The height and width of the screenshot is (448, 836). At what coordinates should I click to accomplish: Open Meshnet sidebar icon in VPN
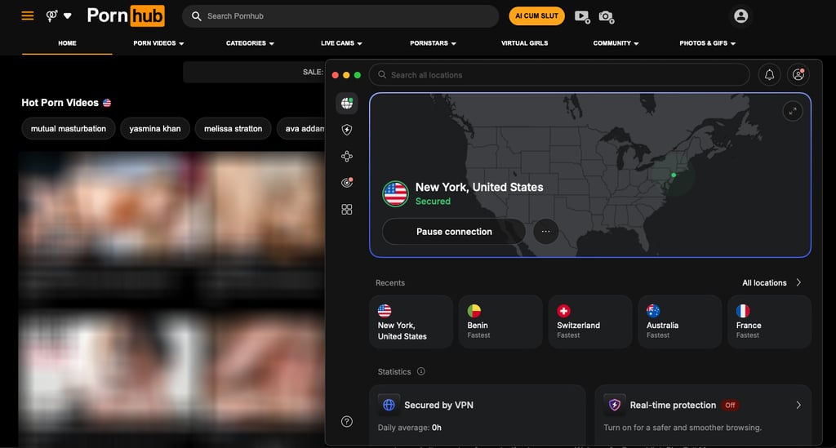[346, 156]
